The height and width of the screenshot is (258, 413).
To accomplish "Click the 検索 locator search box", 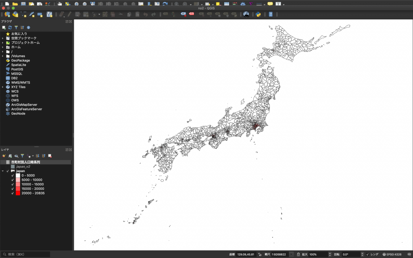I will [25, 254].
